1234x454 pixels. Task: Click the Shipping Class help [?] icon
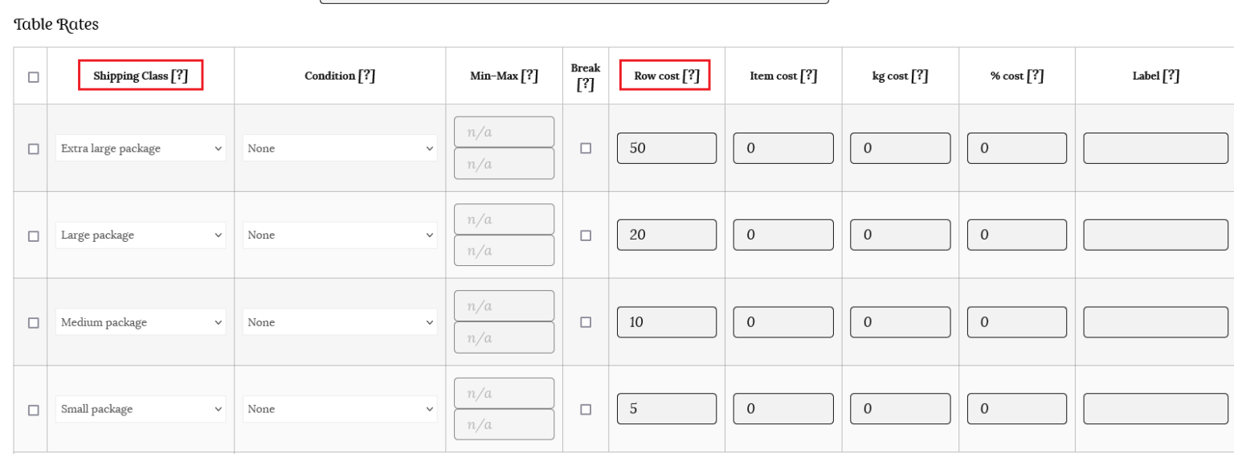pos(181,76)
